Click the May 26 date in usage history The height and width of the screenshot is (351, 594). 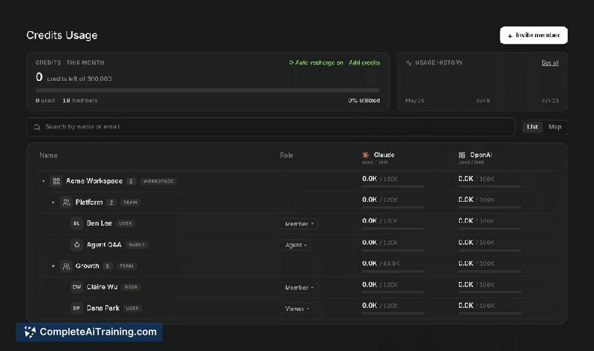pyautogui.click(x=414, y=101)
